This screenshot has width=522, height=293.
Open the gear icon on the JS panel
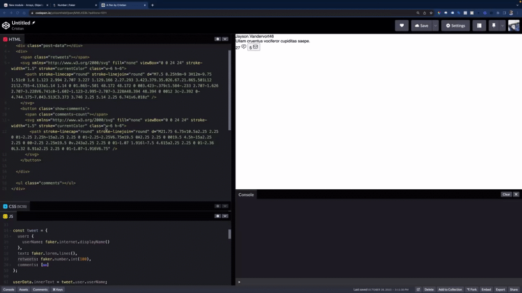[218, 216]
